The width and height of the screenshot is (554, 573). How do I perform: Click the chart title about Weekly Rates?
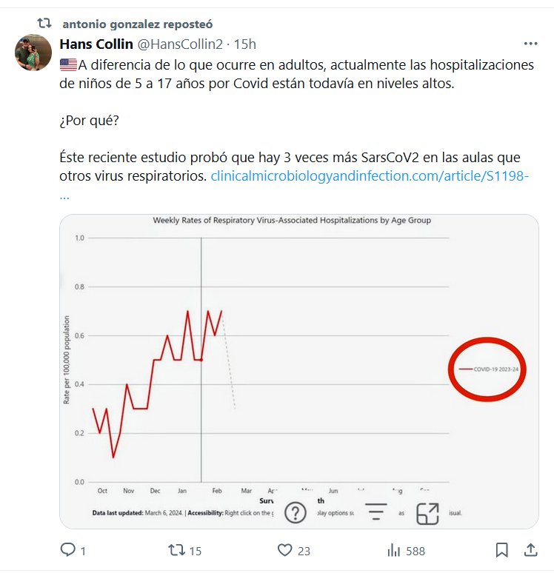[x=291, y=221]
